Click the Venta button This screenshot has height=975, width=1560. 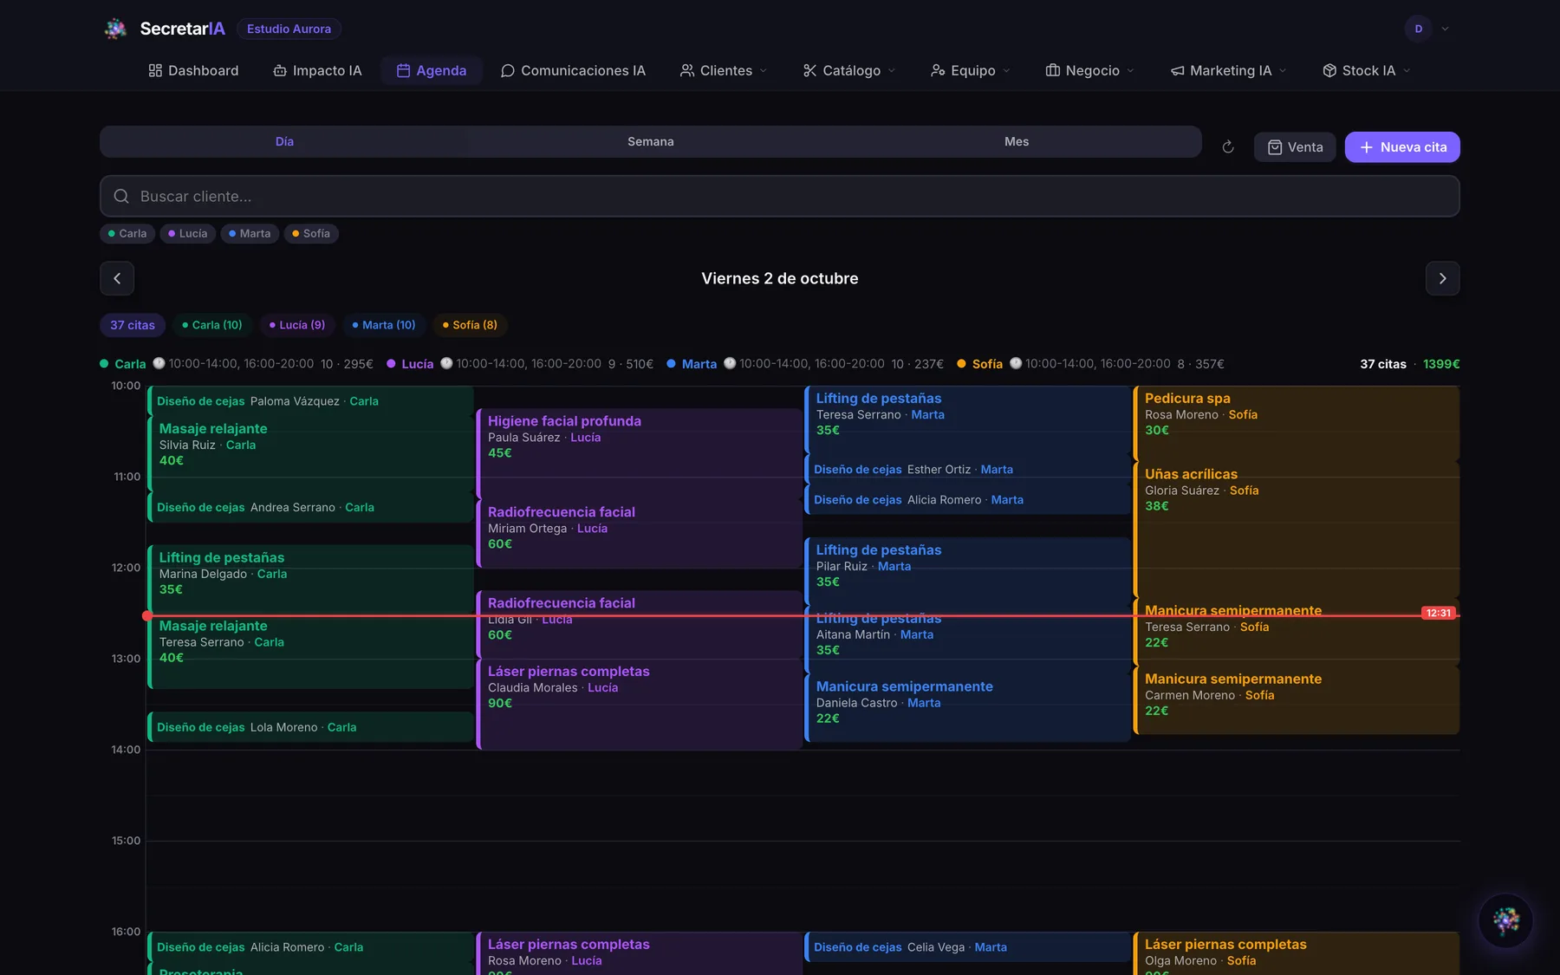[x=1295, y=147]
